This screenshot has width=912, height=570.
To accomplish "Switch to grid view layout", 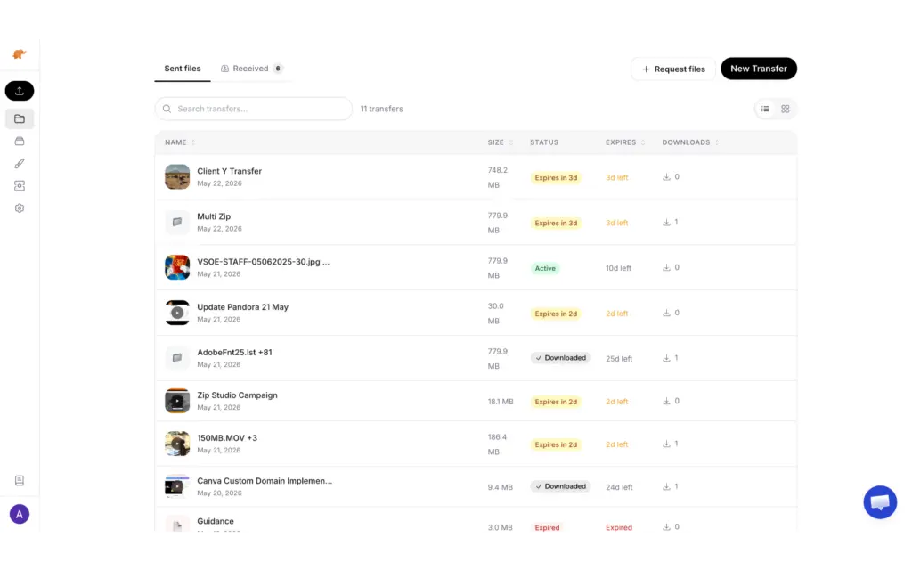I will pos(786,109).
